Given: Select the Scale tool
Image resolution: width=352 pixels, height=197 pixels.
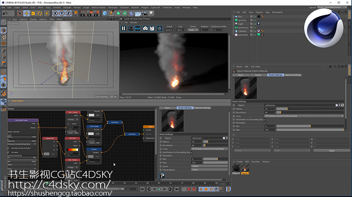Looking at the screenshot, I should [33, 14].
